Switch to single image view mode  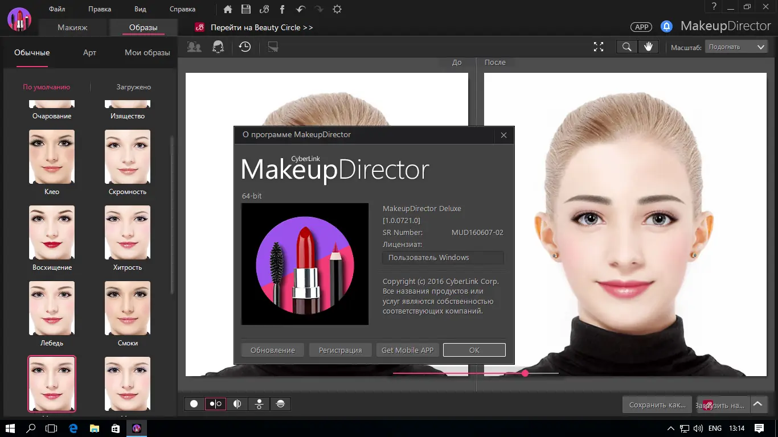coord(194,403)
